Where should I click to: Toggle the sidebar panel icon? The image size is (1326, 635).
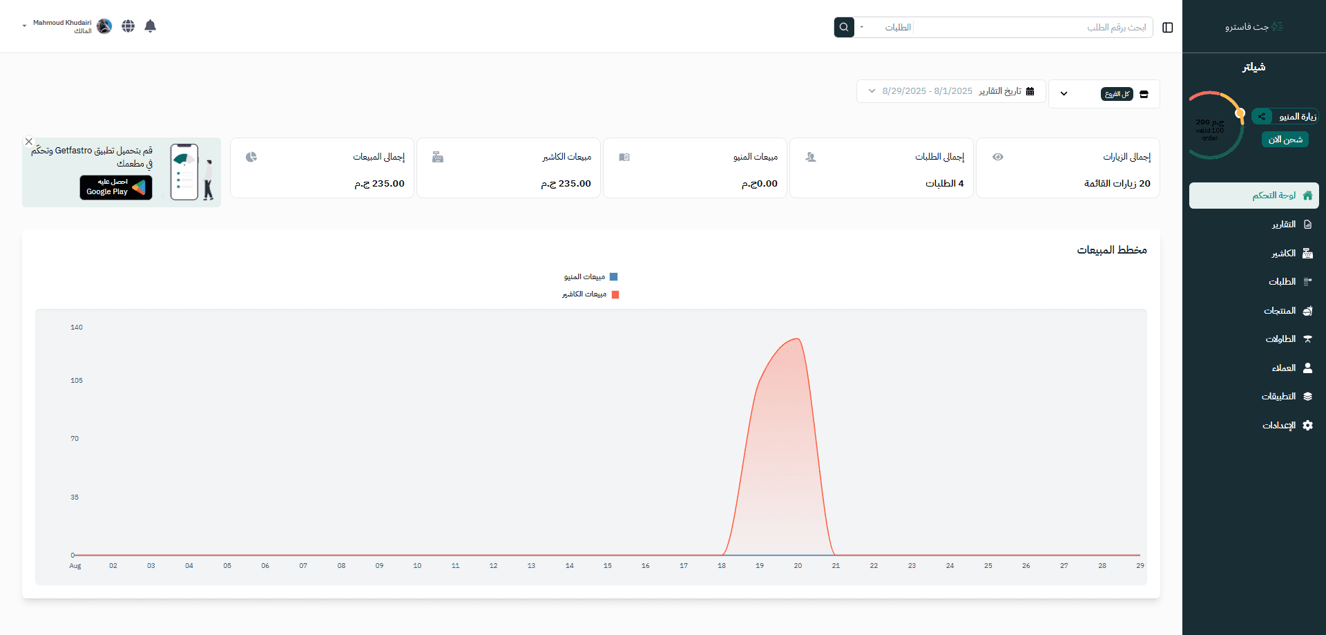(x=1167, y=28)
